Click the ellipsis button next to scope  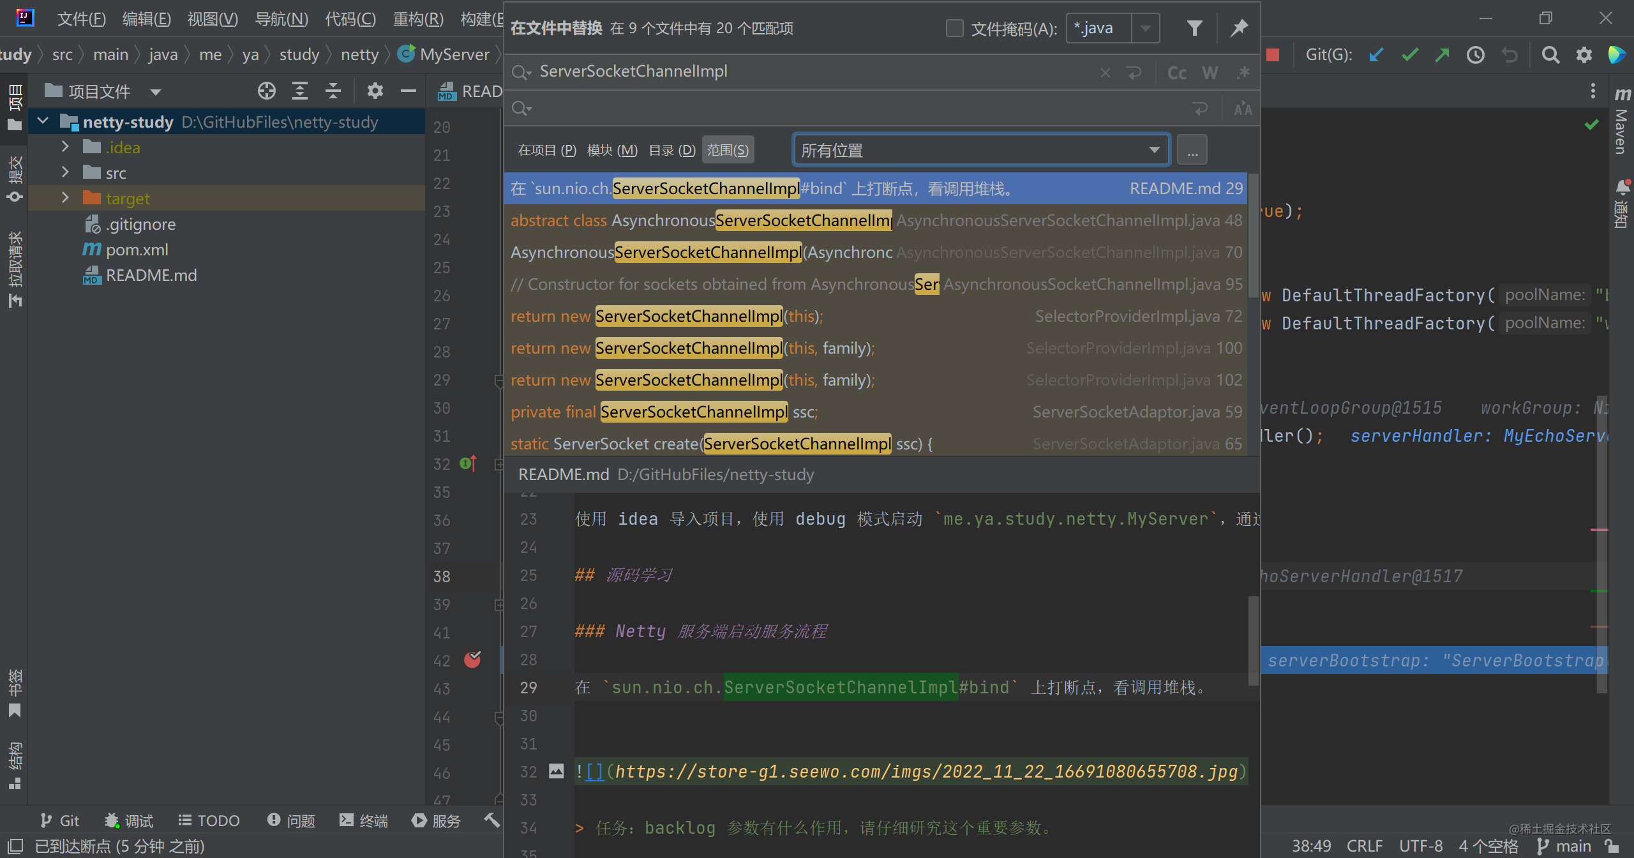pyautogui.click(x=1192, y=150)
